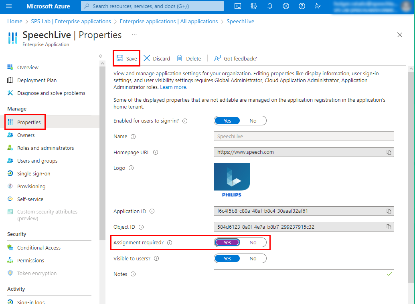Image resolution: width=415 pixels, height=304 pixels.
Task: Set Assignment required to Yes
Action: pyautogui.click(x=227, y=242)
